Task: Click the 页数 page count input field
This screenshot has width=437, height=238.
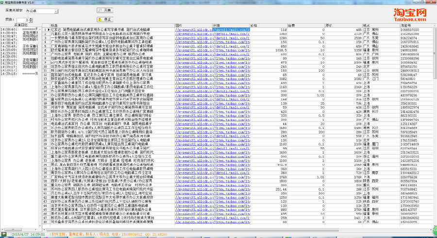Action: (x=22, y=20)
